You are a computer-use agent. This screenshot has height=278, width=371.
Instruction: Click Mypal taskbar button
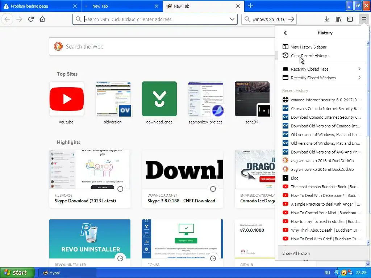[67, 273]
